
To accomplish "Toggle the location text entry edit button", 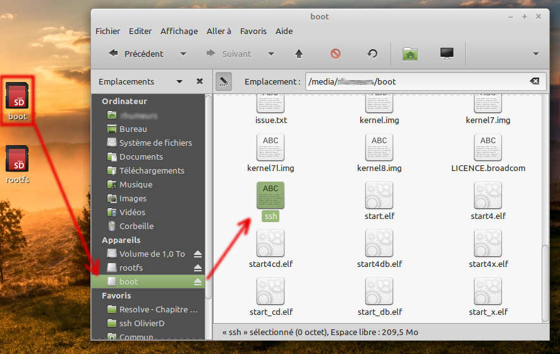I will (x=224, y=81).
